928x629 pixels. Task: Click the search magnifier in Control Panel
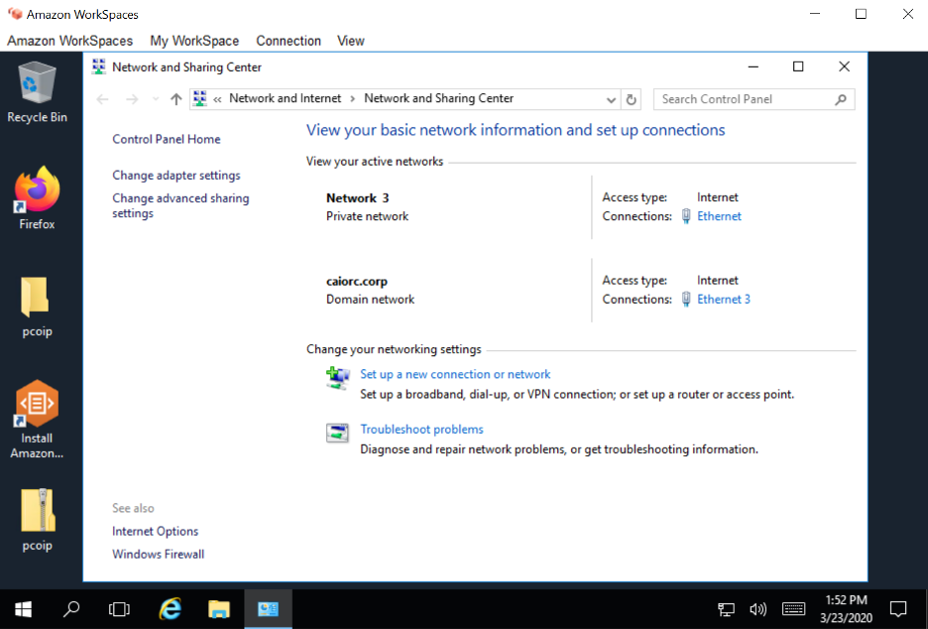[841, 99]
